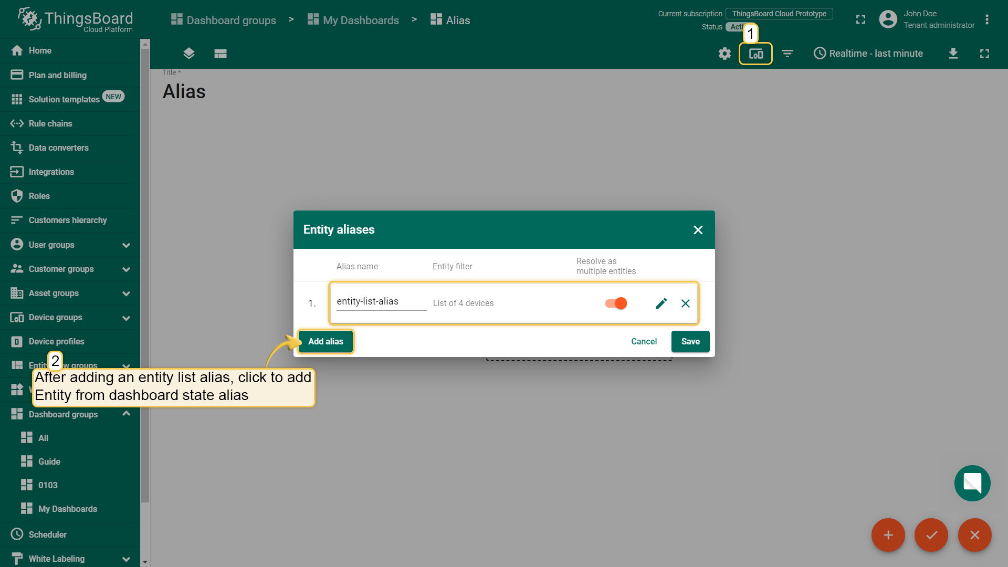Open Rule chains
1008x567 pixels.
(70, 123)
